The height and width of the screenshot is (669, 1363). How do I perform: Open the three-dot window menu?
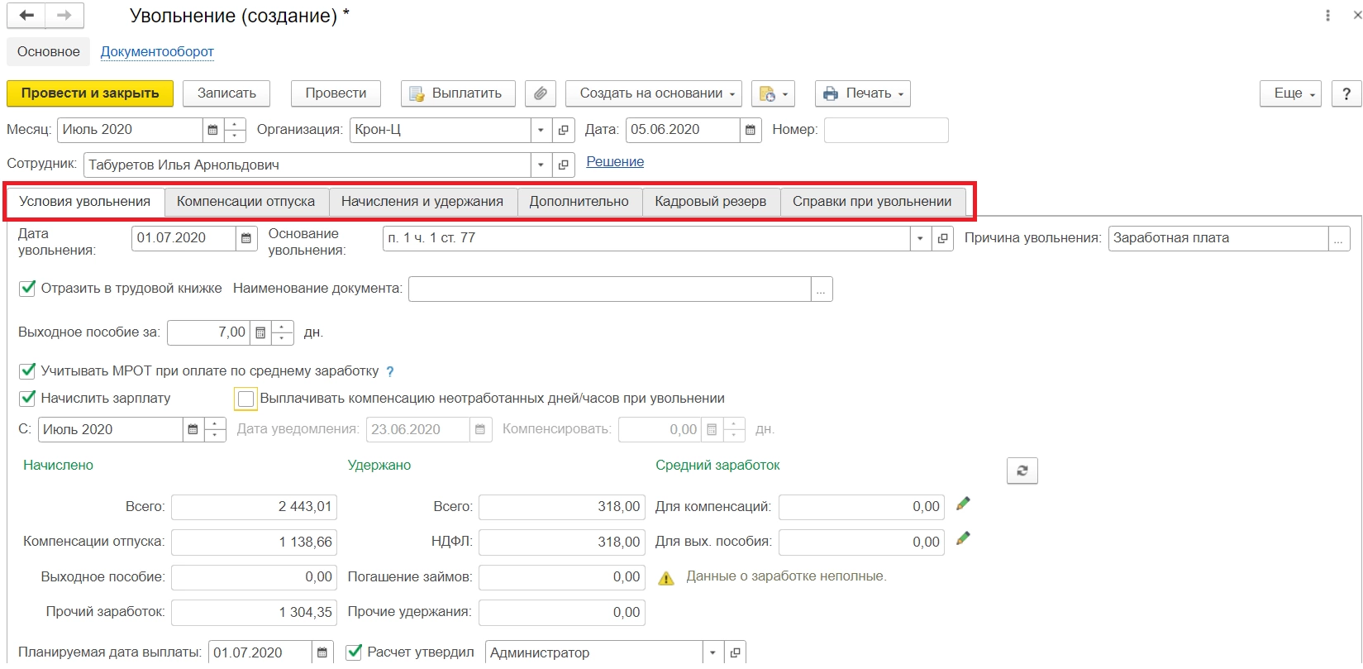point(1328,16)
